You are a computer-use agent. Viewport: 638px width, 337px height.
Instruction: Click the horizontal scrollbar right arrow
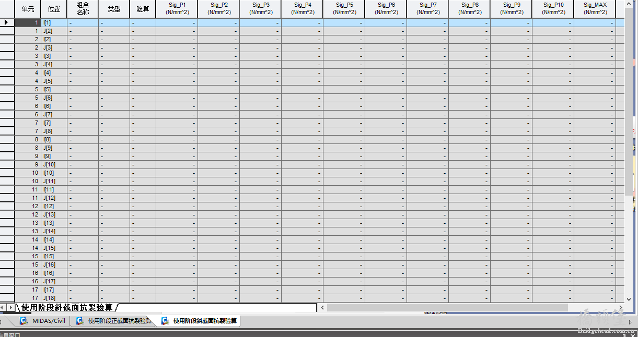tap(620, 307)
